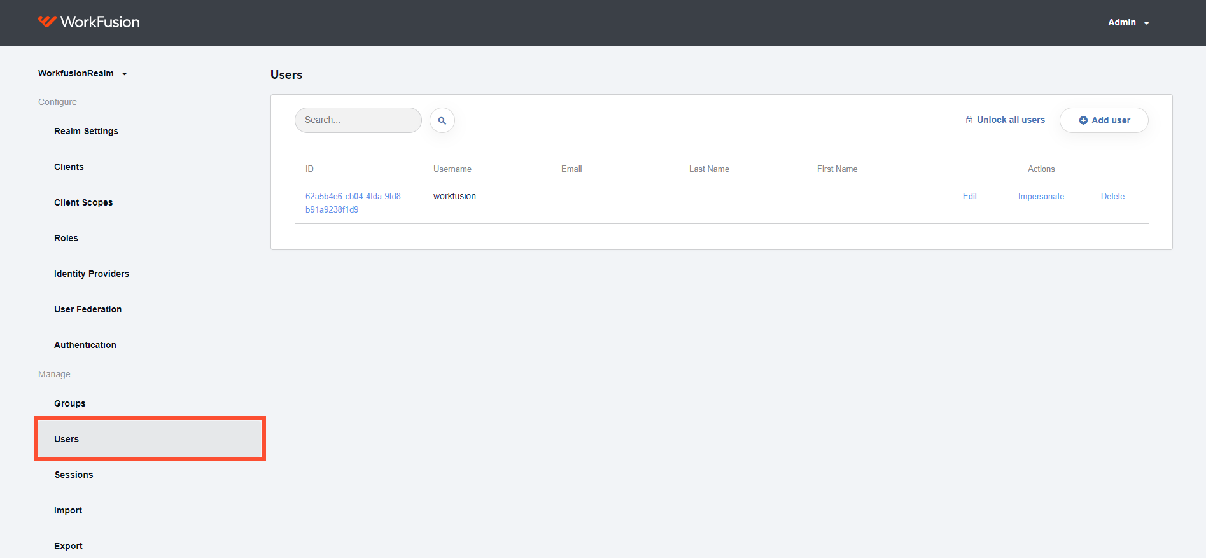Open user ID 62a5b4e6 link
The width and height of the screenshot is (1206, 558).
click(354, 203)
